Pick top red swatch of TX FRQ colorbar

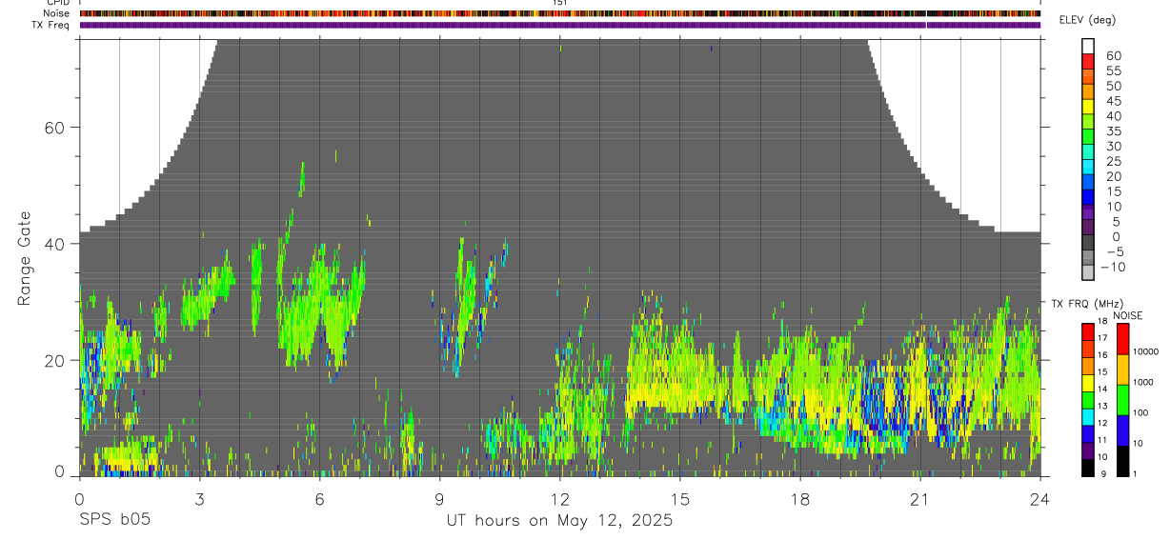coord(1088,331)
